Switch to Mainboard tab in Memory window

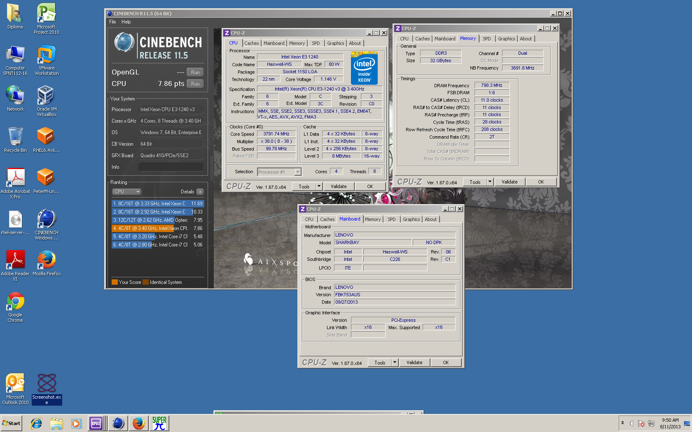coord(445,39)
